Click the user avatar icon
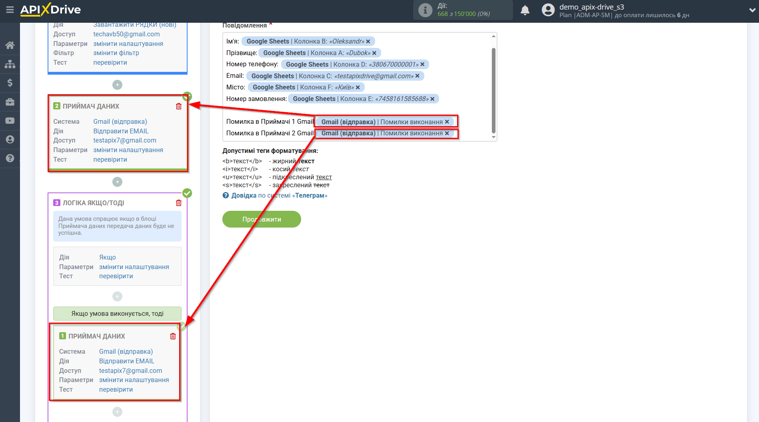 click(x=548, y=10)
